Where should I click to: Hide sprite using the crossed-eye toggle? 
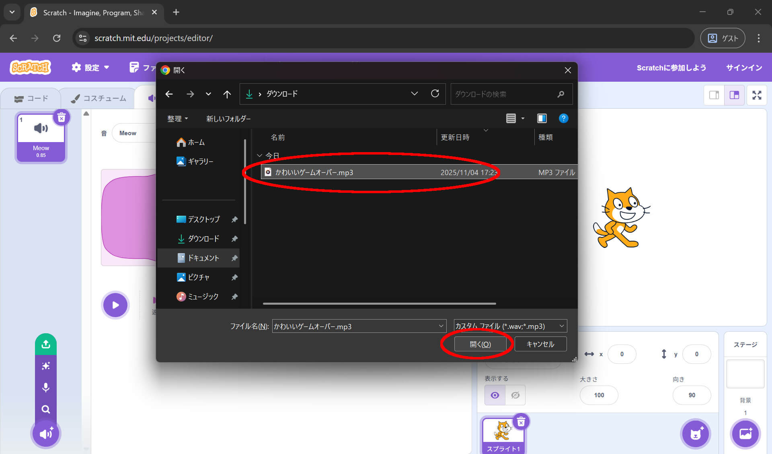pyautogui.click(x=515, y=395)
